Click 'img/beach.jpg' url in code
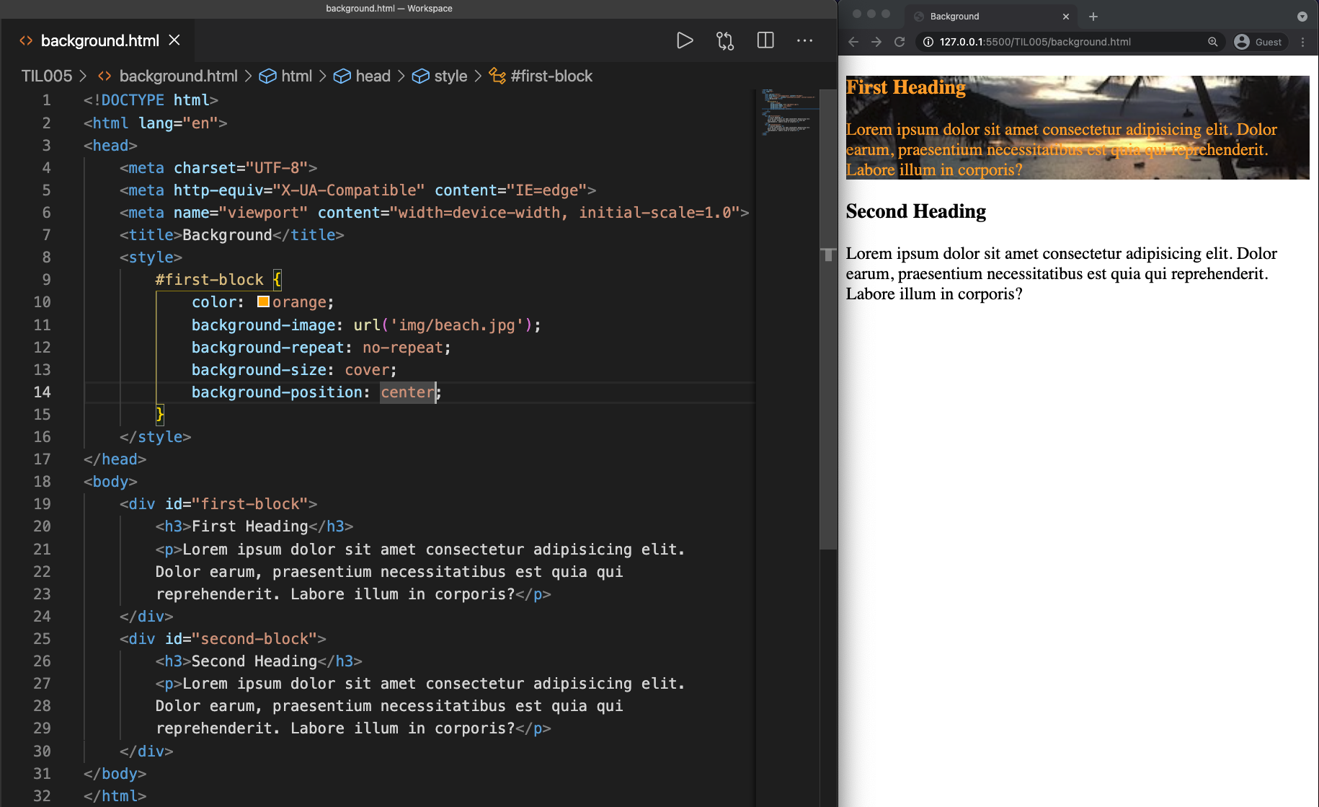The height and width of the screenshot is (807, 1319). click(457, 325)
